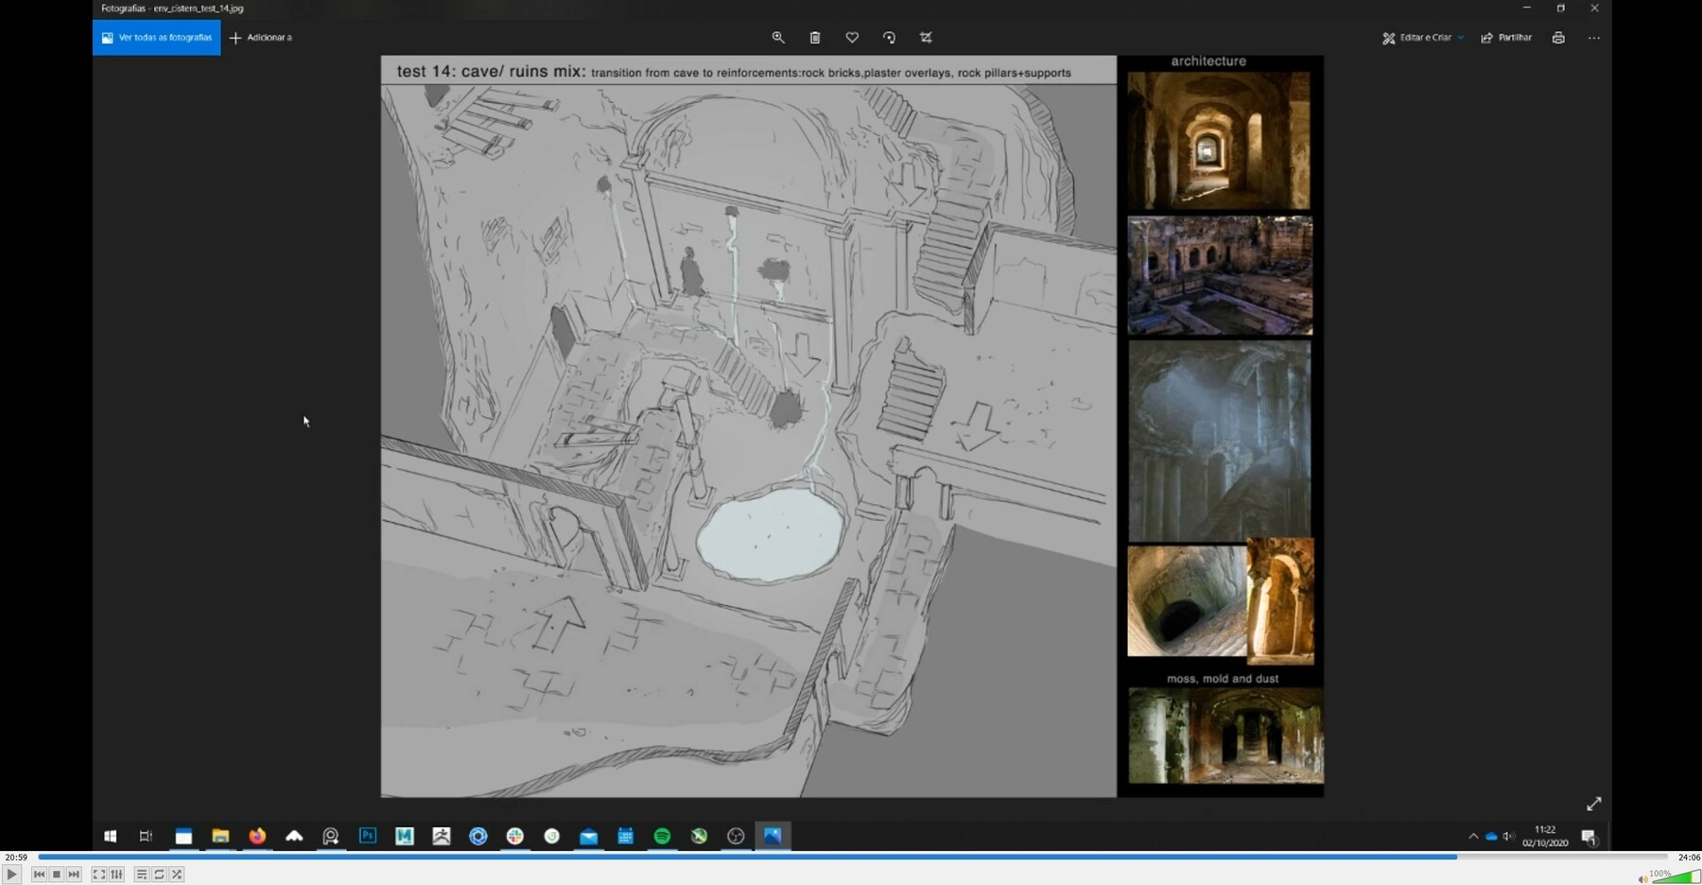Toggle loop mode in VLC player

[x=159, y=875]
